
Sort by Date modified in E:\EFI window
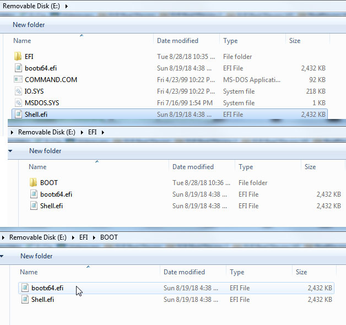pyautogui.click(x=193, y=167)
